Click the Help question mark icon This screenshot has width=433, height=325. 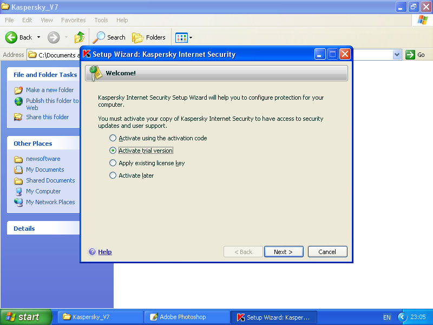point(92,251)
